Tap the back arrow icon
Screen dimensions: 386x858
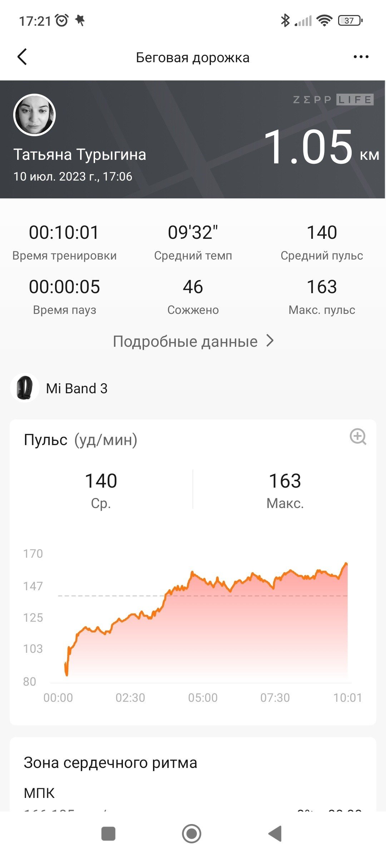click(x=22, y=57)
